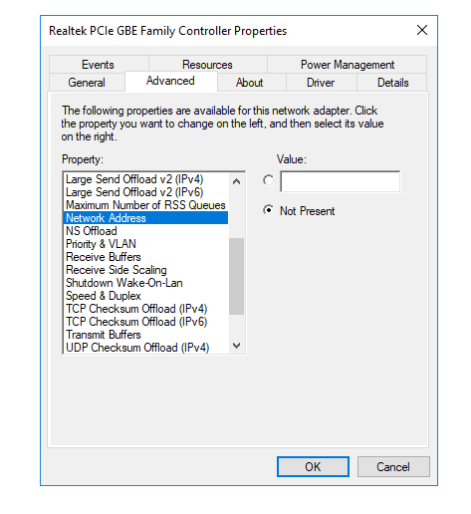The height and width of the screenshot is (514, 471).
Task: Cancel the properties dialog
Action: pyautogui.click(x=393, y=466)
